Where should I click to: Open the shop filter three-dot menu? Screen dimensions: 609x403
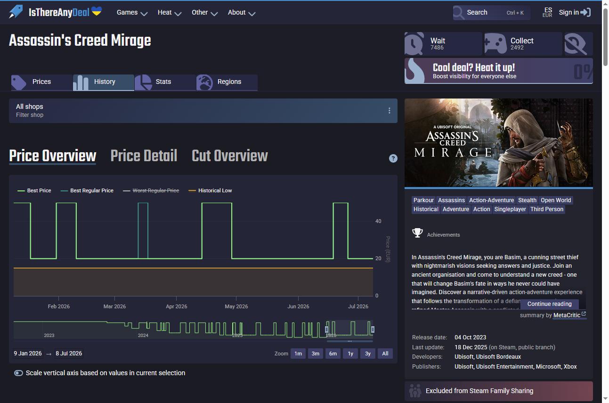[x=389, y=110]
